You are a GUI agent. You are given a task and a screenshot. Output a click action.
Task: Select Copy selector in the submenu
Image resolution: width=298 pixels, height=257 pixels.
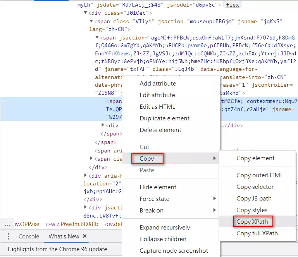[x=255, y=187]
